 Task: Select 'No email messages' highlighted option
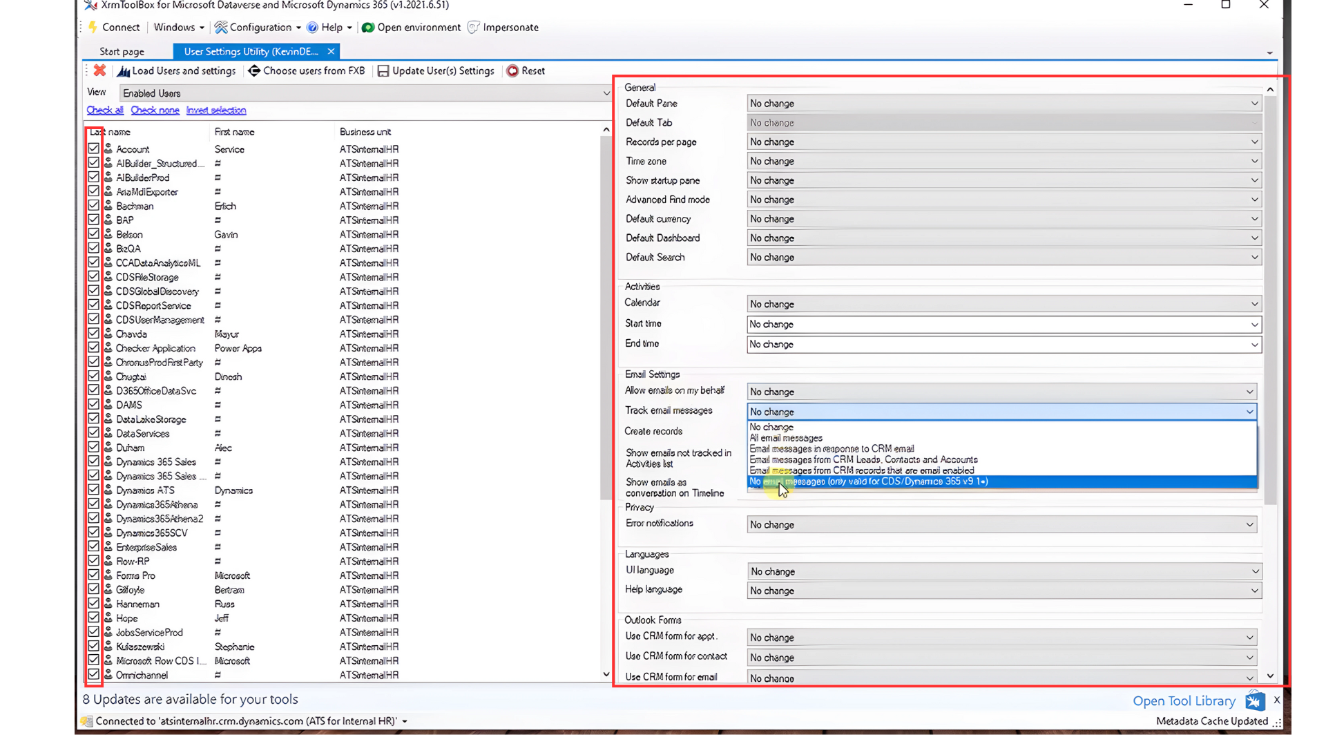tap(1002, 481)
